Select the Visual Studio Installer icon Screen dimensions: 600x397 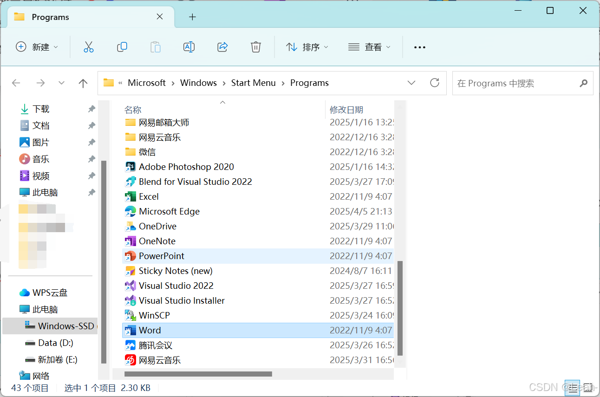click(130, 301)
